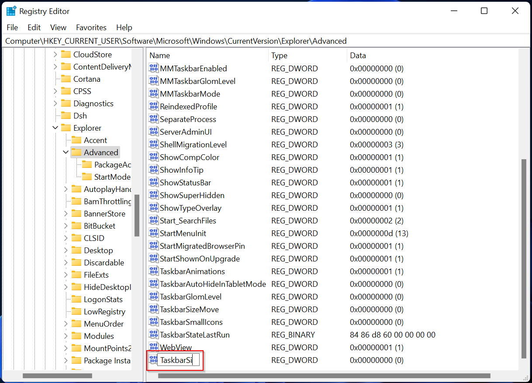Click the TaskbarSi name edit box

click(178, 360)
